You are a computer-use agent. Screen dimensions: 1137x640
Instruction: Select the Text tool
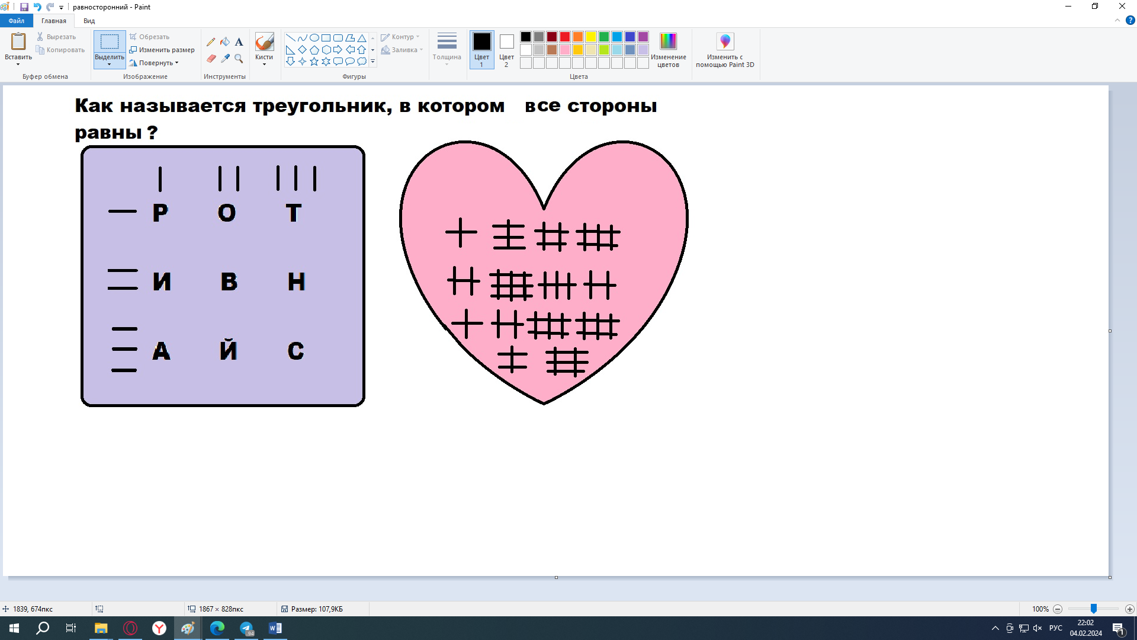point(239,42)
